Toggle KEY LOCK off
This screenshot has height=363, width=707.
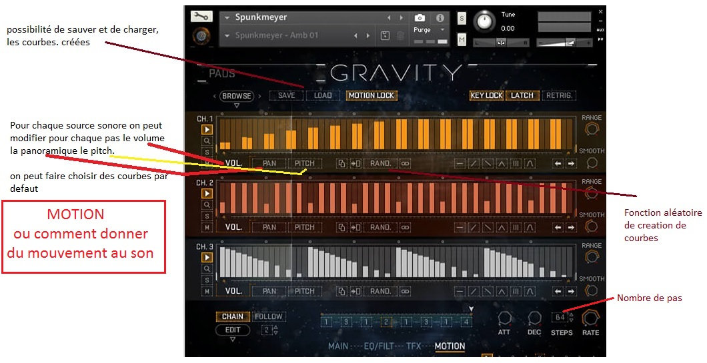click(486, 95)
